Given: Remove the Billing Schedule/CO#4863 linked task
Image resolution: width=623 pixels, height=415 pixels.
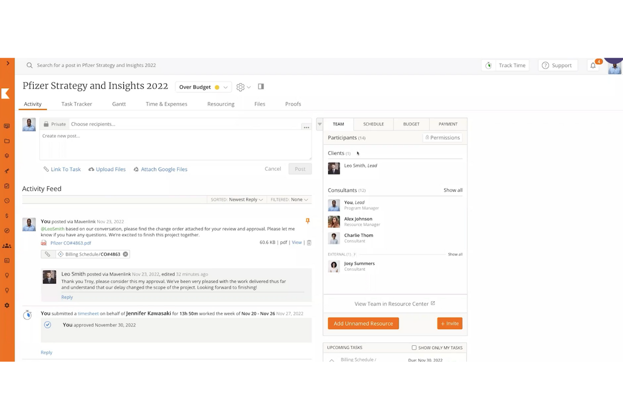Looking at the screenshot, I should coord(125,254).
